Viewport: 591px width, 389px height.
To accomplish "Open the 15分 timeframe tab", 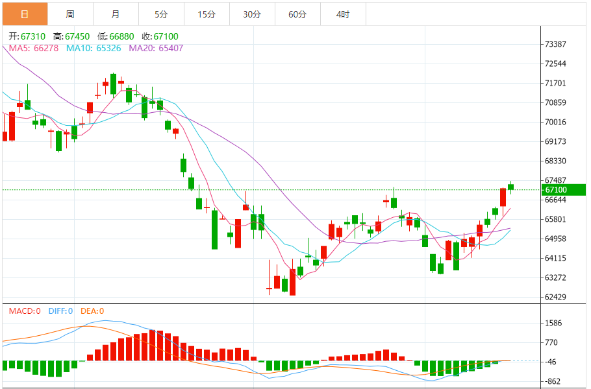I will pos(207,14).
